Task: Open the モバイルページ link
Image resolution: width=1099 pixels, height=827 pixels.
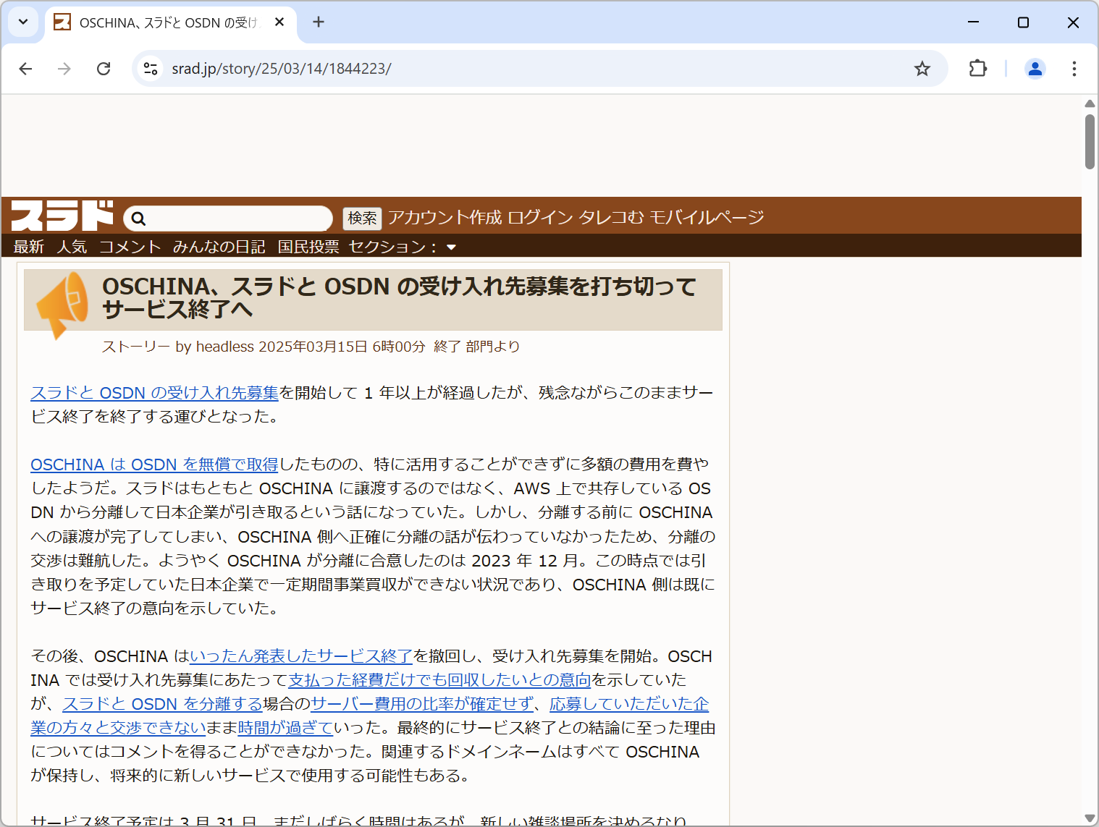Action: pos(707,218)
